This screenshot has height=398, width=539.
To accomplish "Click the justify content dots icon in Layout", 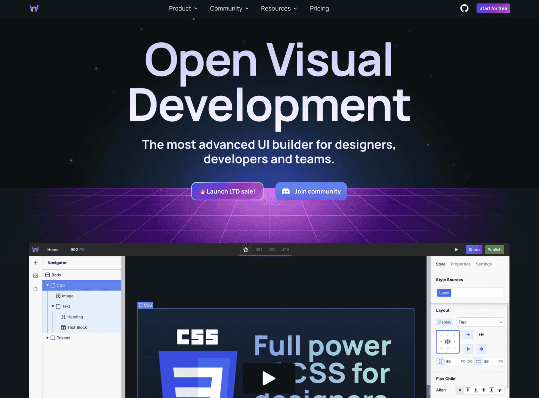I will click(x=481, y=335).
